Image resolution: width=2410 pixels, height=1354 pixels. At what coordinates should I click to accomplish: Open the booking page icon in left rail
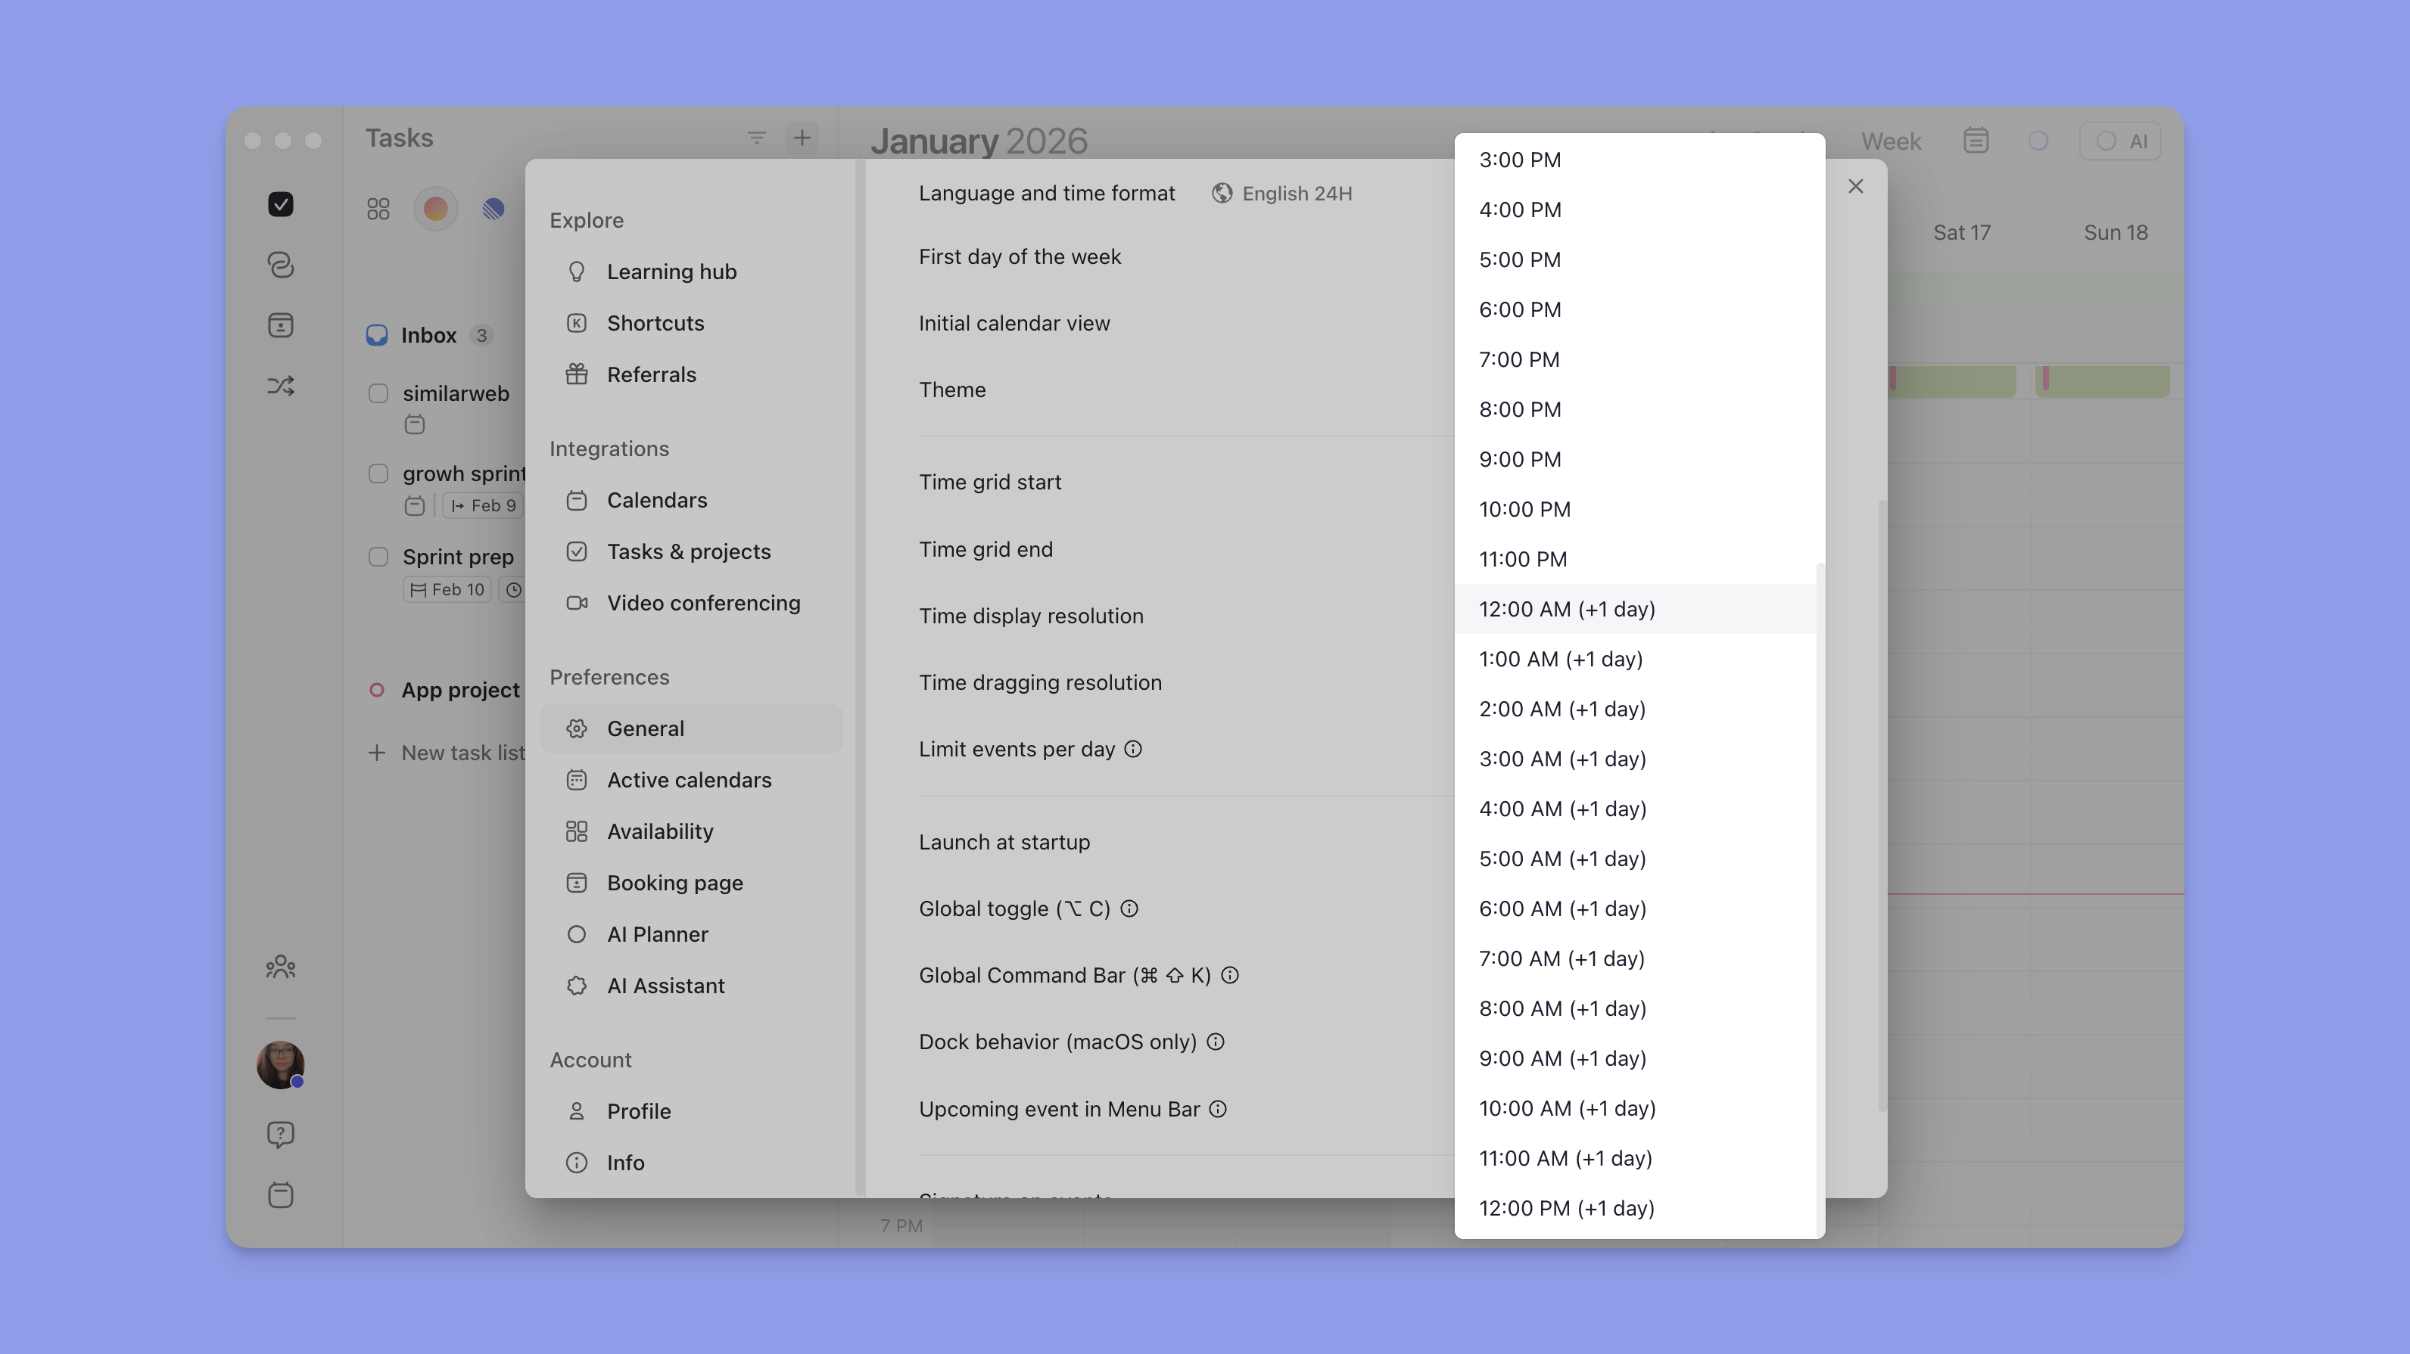click(281, 325)
